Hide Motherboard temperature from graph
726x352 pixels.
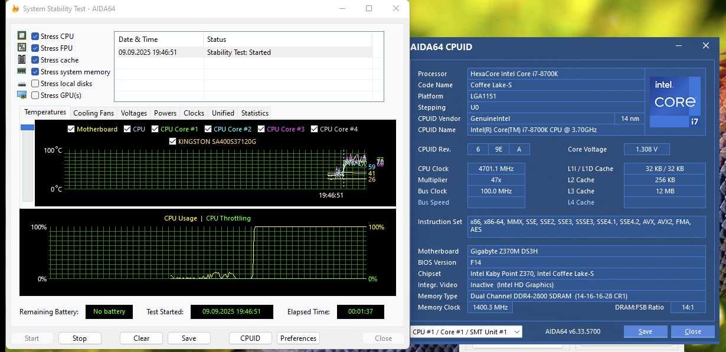pyautogui.click(x=71, y=129)
